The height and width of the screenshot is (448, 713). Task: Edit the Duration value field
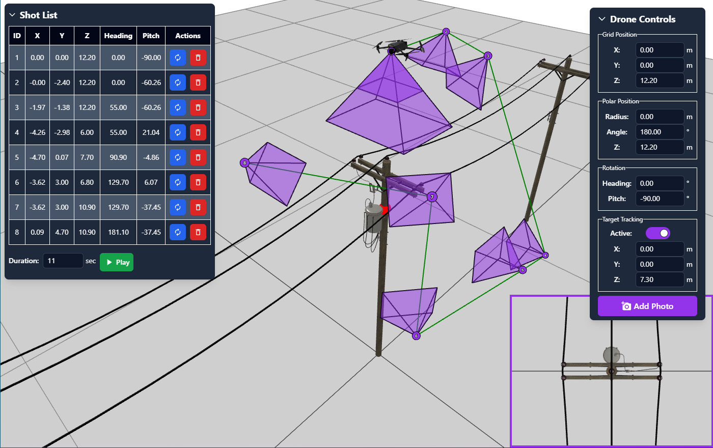tap(63, 260)
